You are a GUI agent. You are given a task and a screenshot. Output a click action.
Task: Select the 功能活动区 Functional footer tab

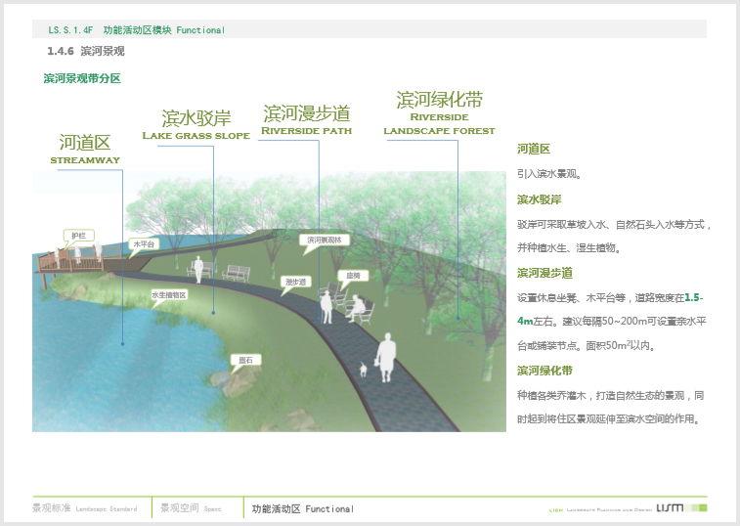(302, 508)
